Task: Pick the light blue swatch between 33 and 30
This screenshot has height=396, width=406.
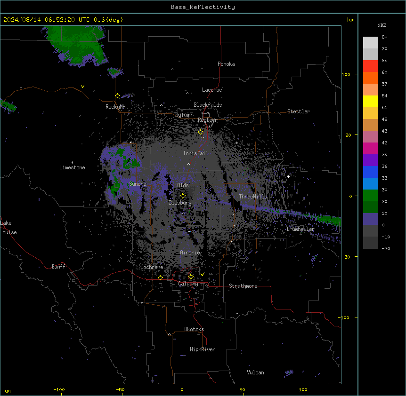Action: [370, 184]
